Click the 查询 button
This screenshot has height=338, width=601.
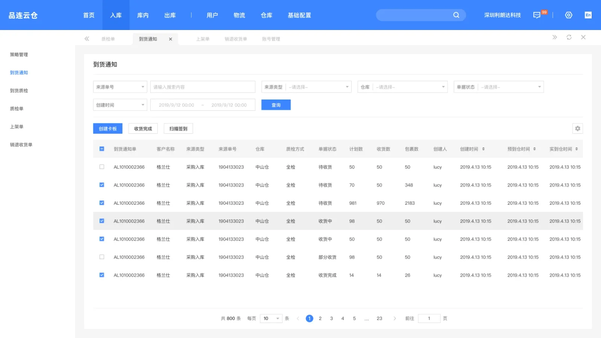pos(276,105)
